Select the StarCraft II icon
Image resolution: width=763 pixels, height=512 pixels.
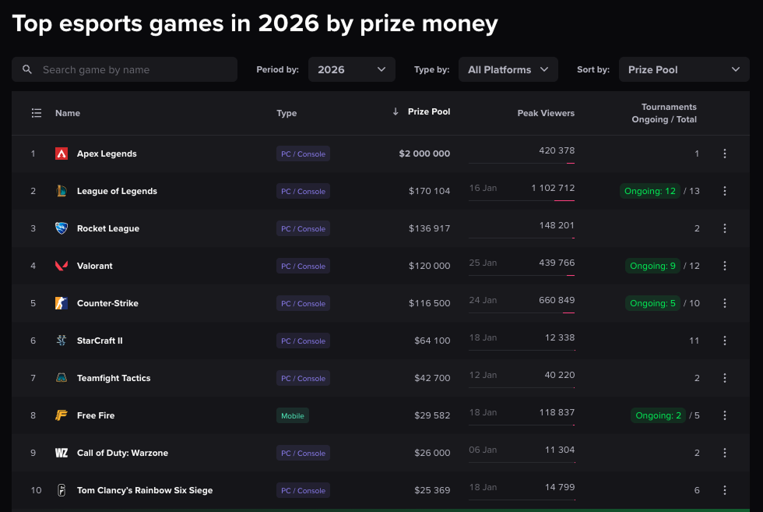click(x=62, y=340)
